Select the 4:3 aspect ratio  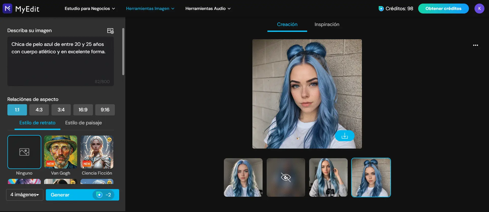[x=39, y=110]
